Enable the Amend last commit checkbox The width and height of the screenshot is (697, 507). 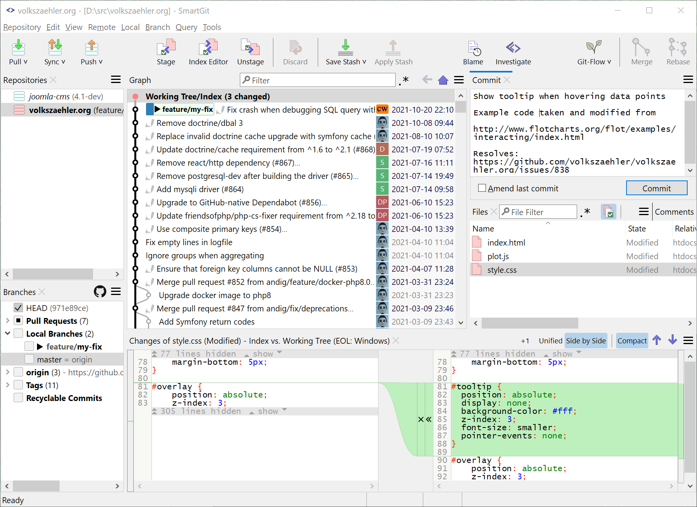(482, 188)
